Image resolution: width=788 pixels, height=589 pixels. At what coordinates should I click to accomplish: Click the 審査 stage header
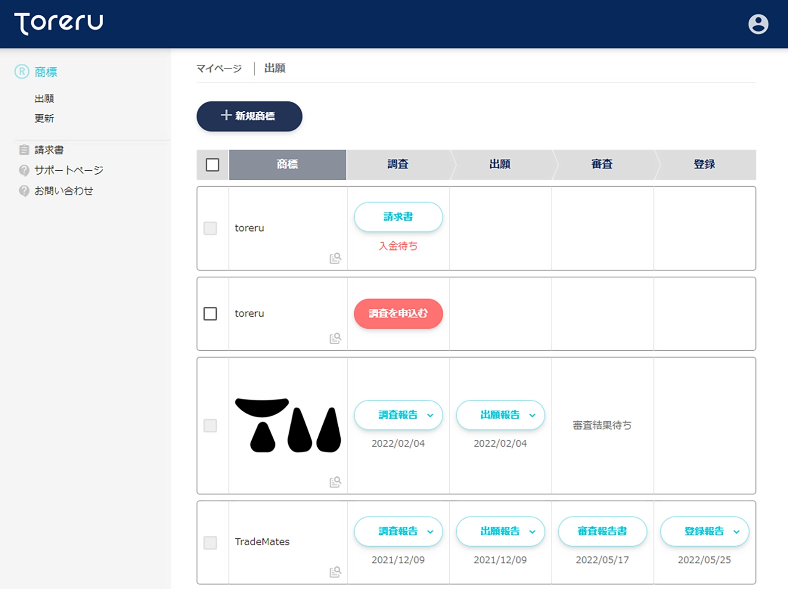[602, 164]
